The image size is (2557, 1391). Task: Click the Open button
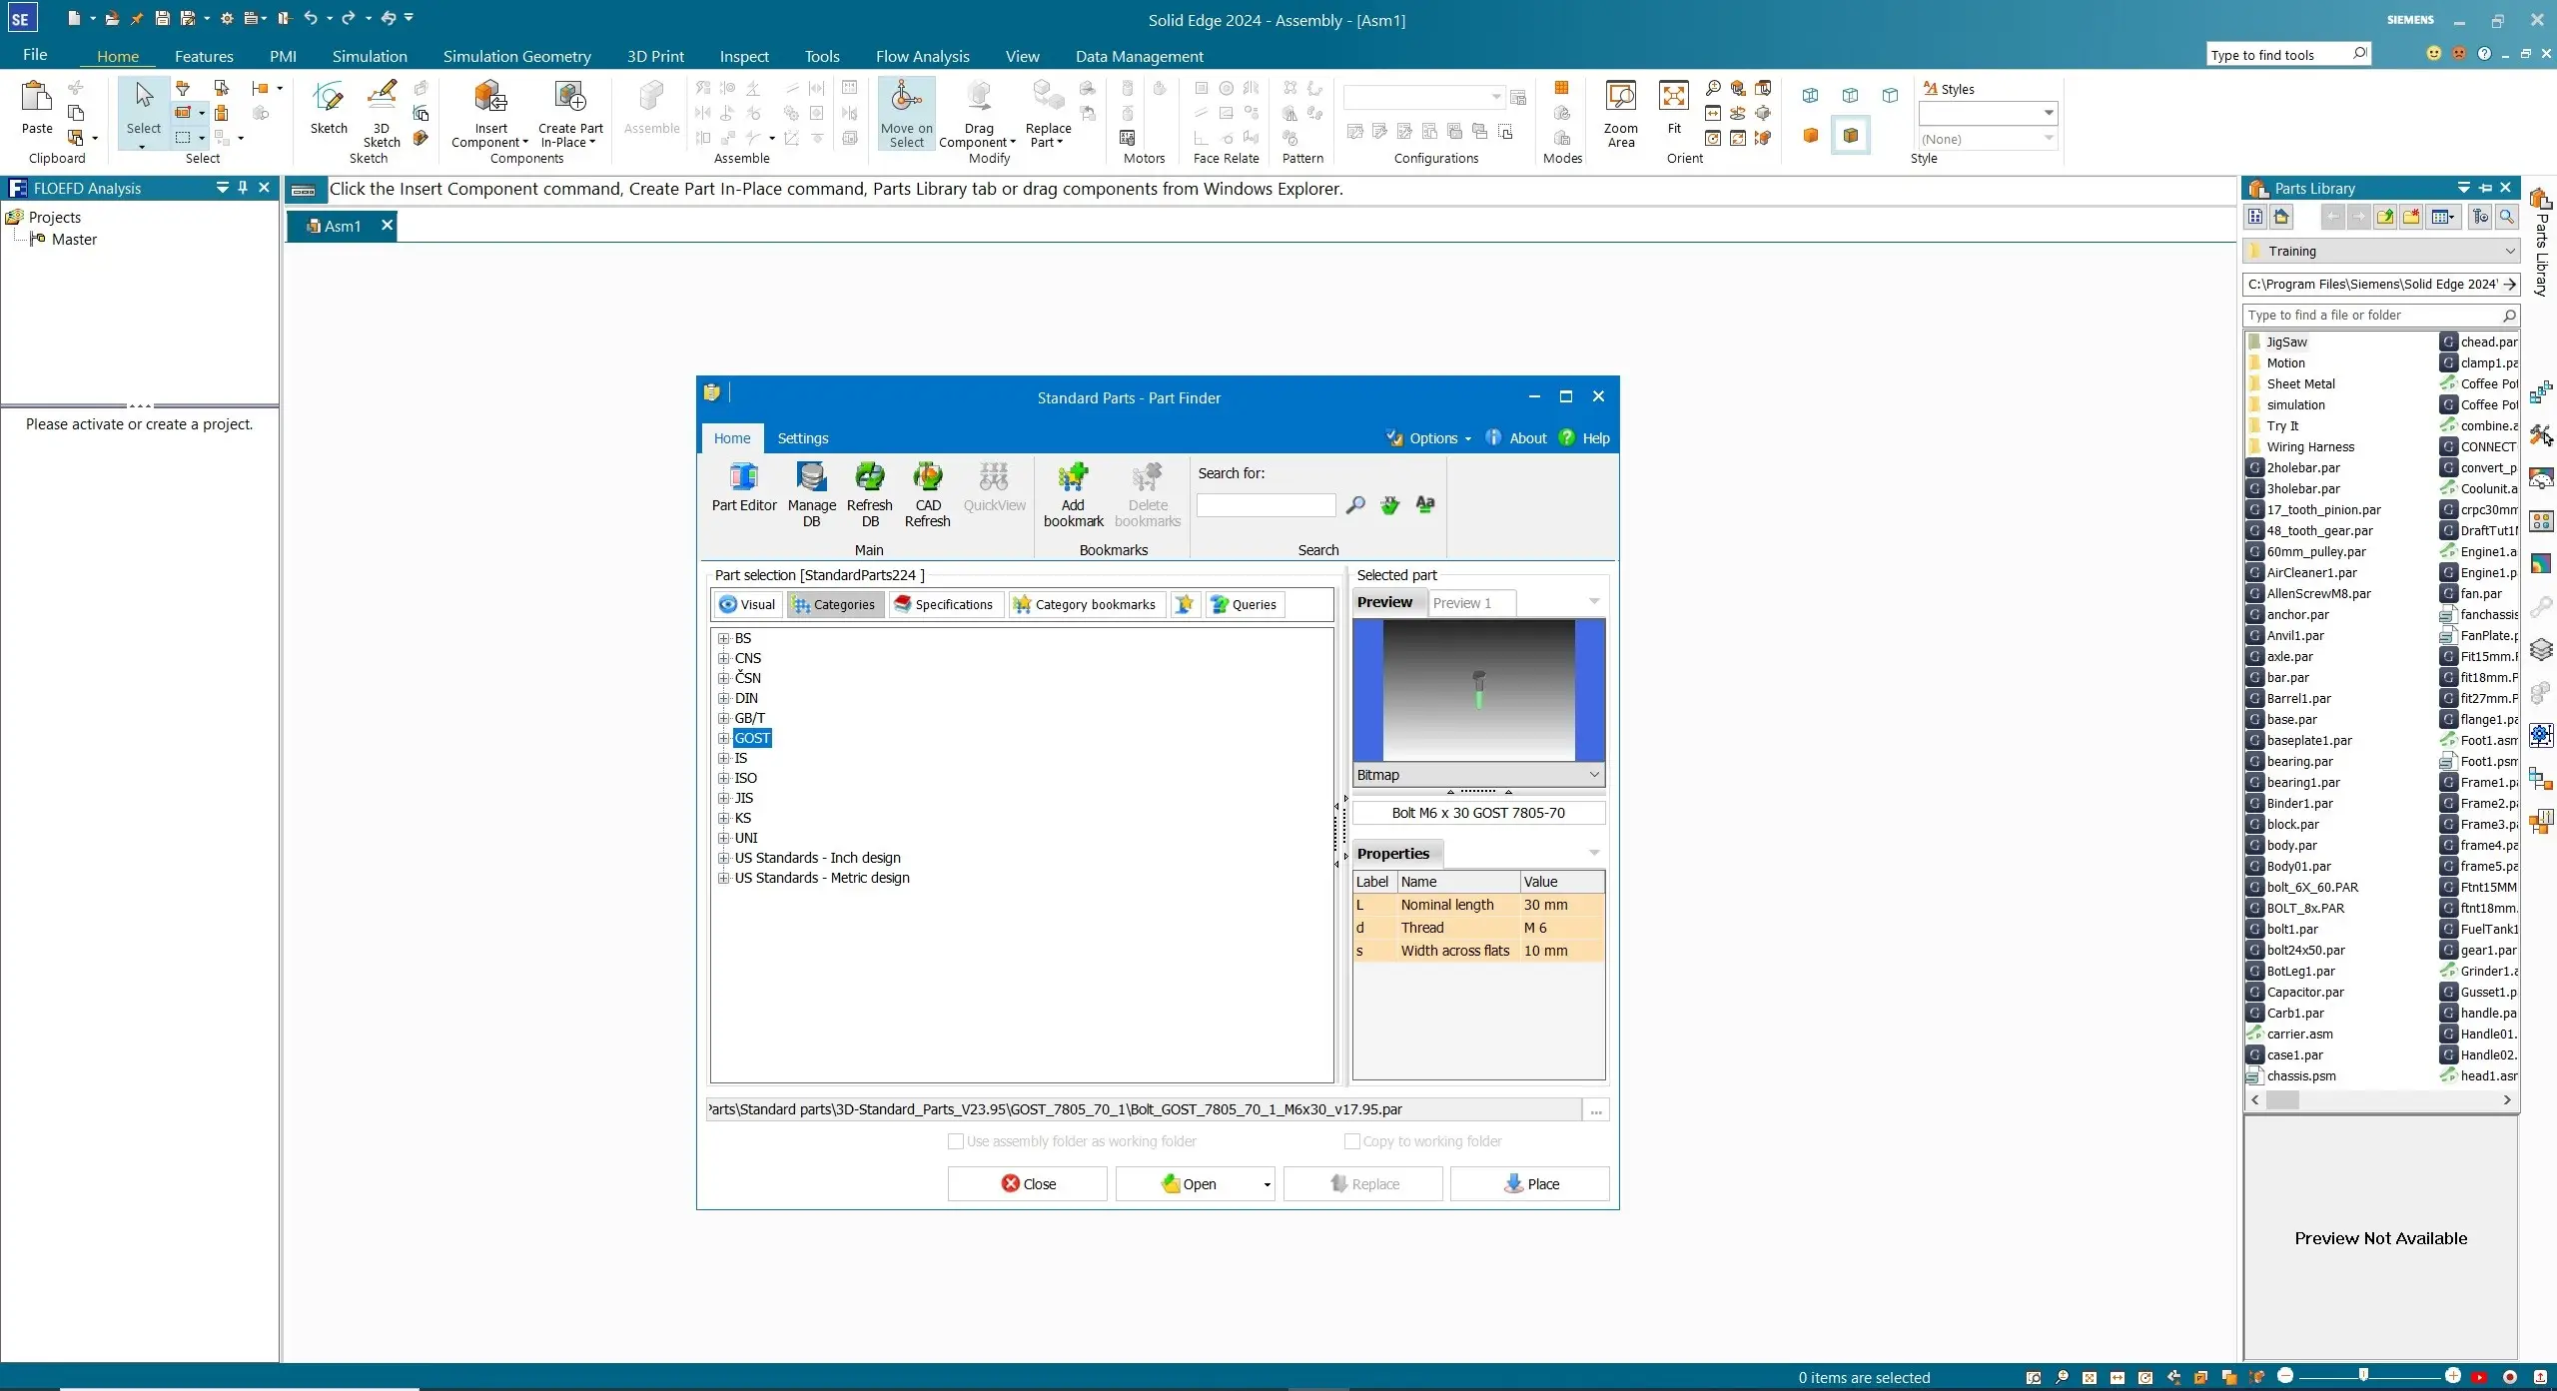pyautogui.click(x=1187, y=1183)
